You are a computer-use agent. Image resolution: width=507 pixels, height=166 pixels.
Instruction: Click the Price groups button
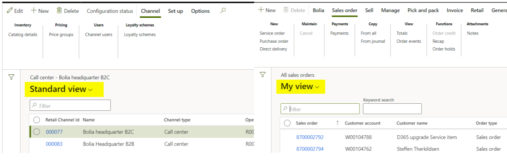61,34
